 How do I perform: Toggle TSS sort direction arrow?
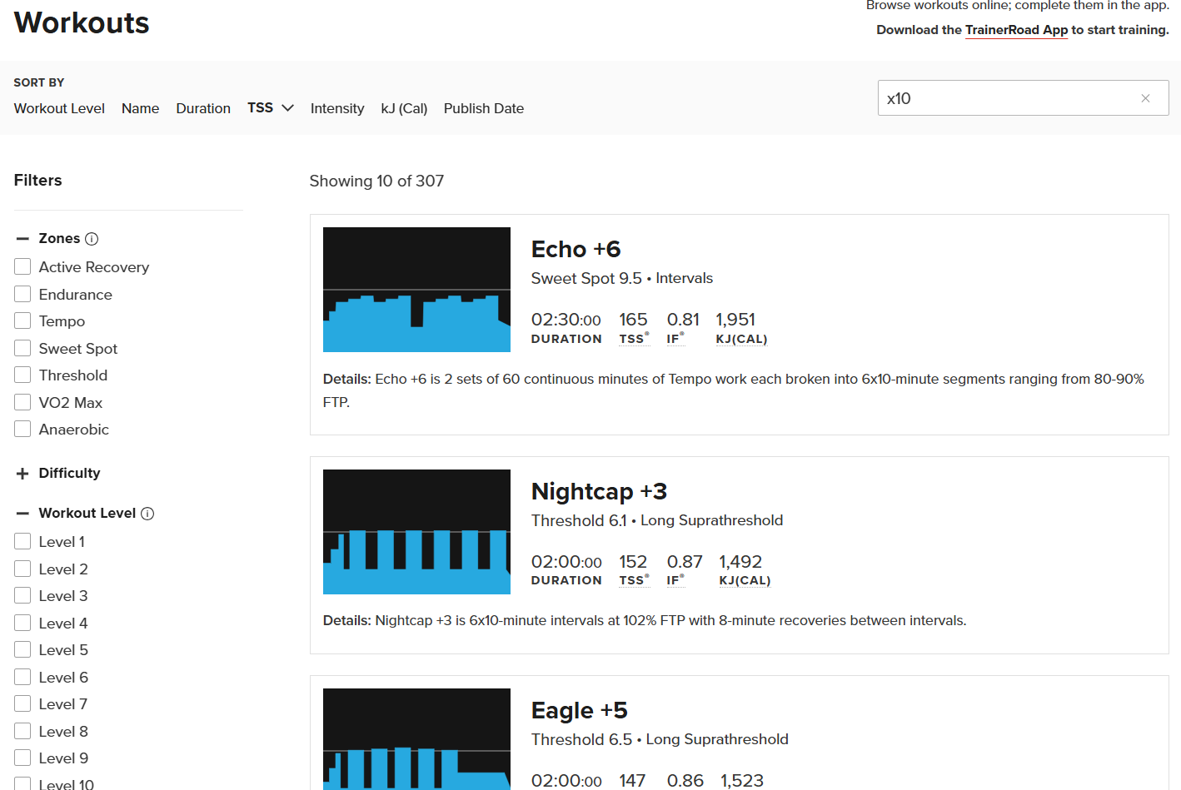[288, 108]
